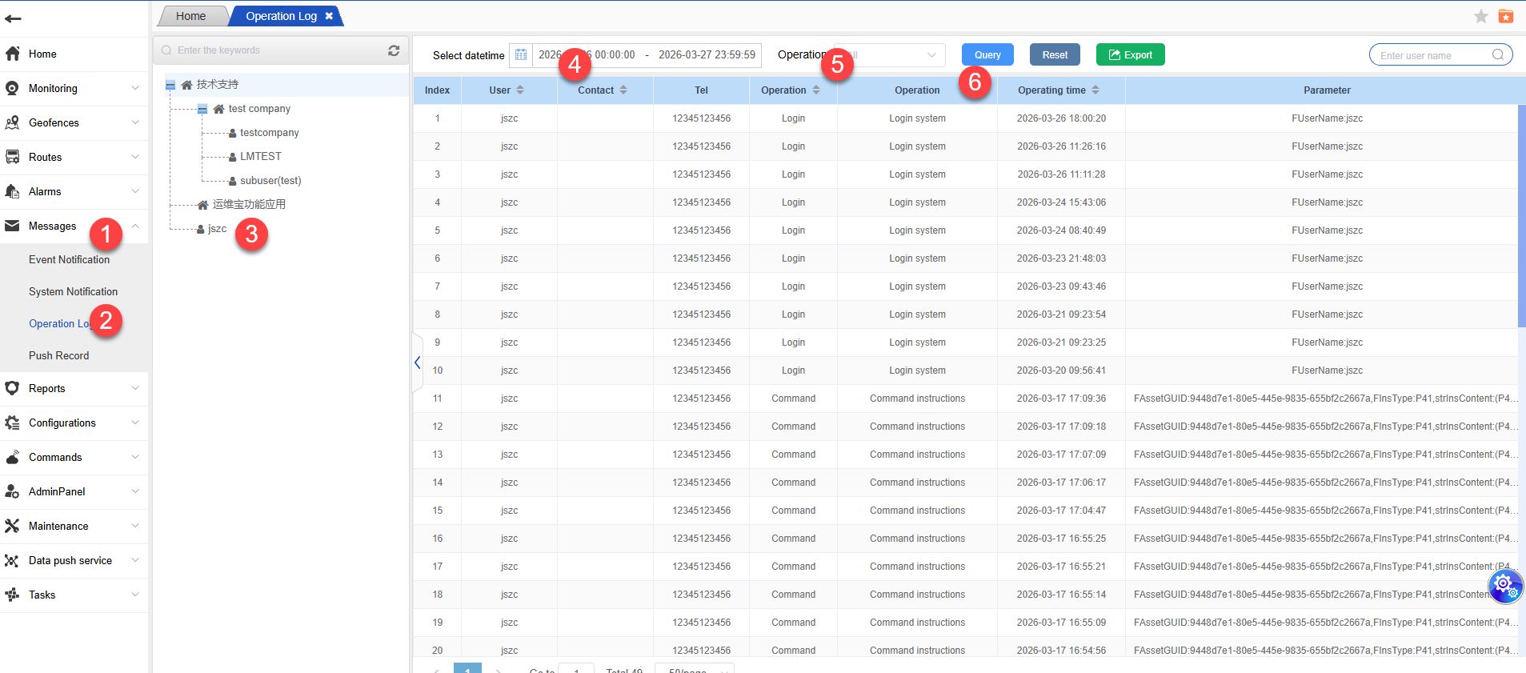
Task: Export the operation log
Action: pyautogui.click(x=1130, y=55)
